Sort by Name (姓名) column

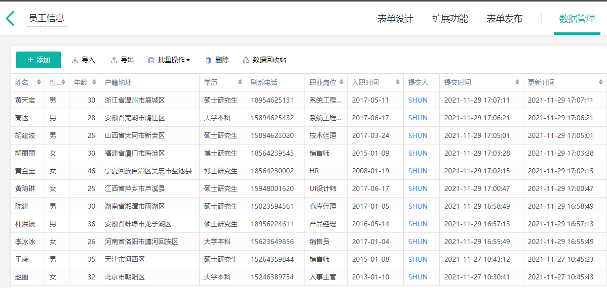[x=39, y=82]
